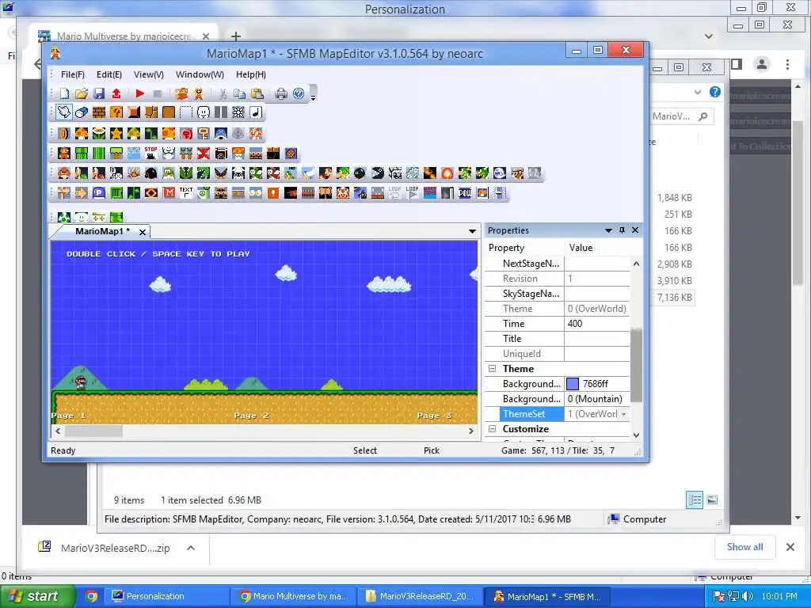Pick the brick block tile

99,112
